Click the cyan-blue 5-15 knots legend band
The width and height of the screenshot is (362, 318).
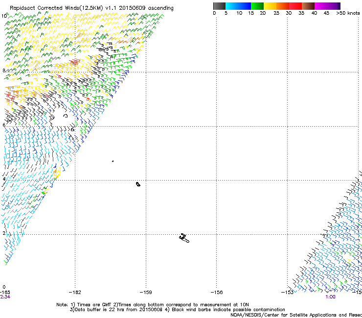(238, 6)
